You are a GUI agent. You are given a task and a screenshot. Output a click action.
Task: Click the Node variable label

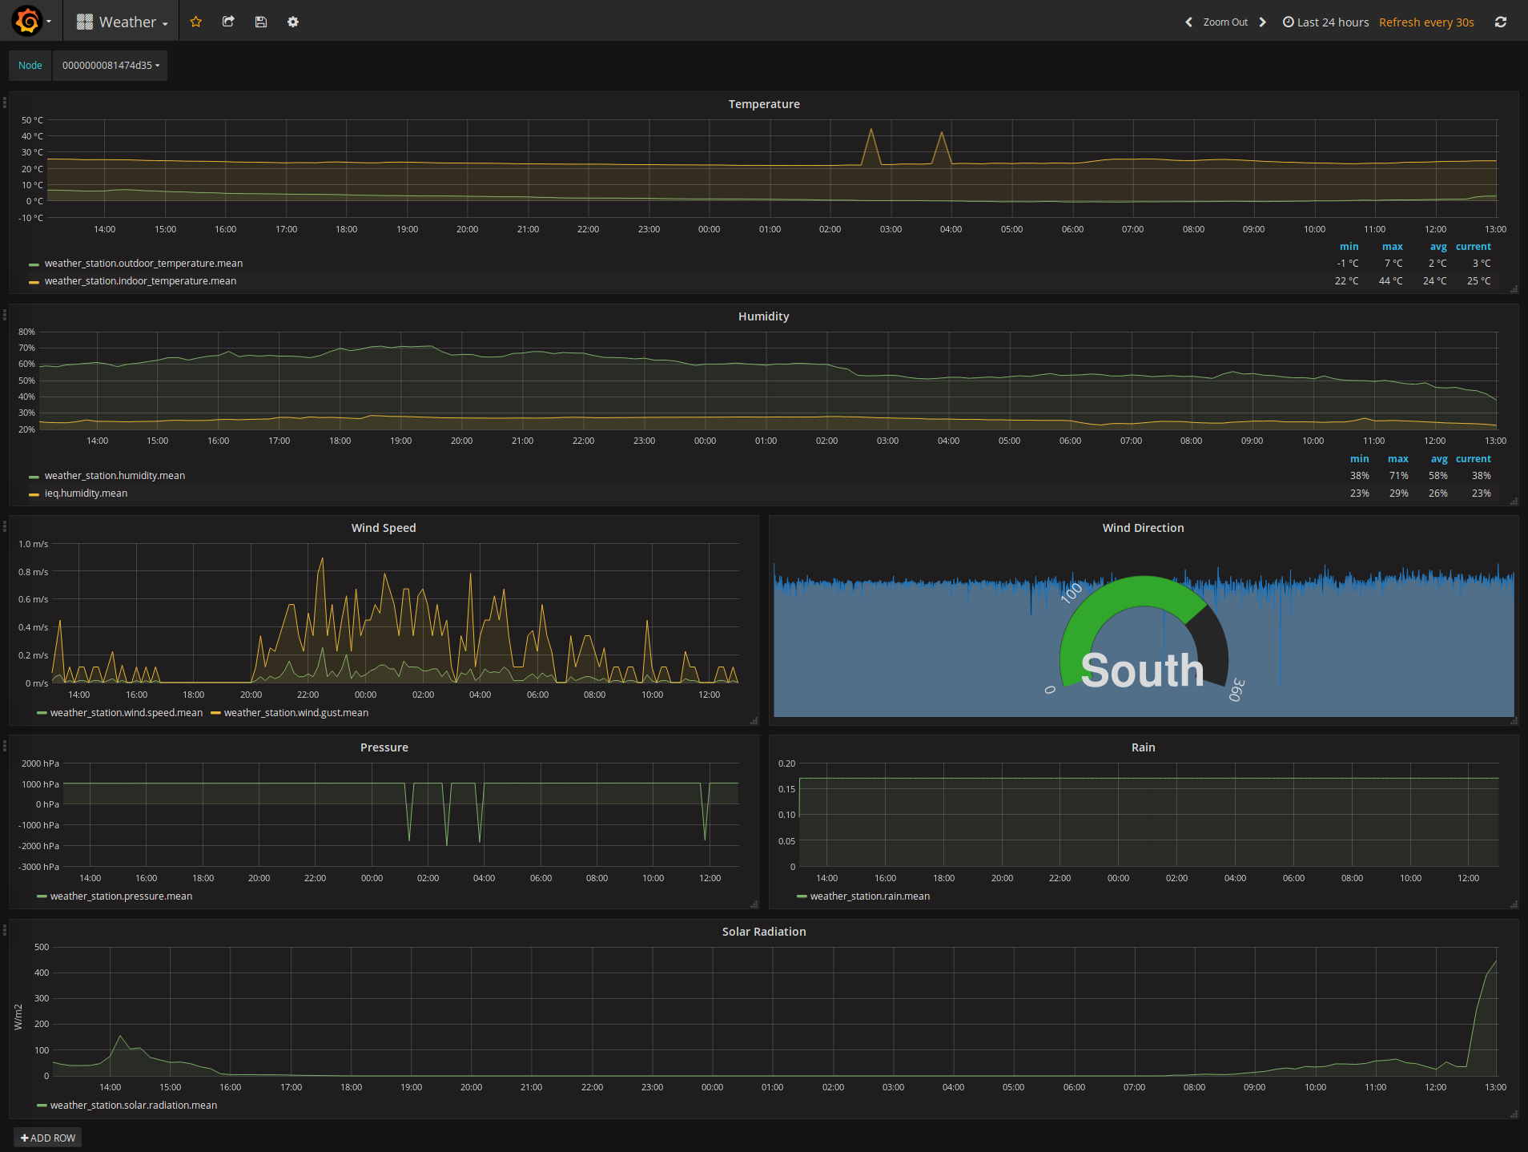[30, 66]
